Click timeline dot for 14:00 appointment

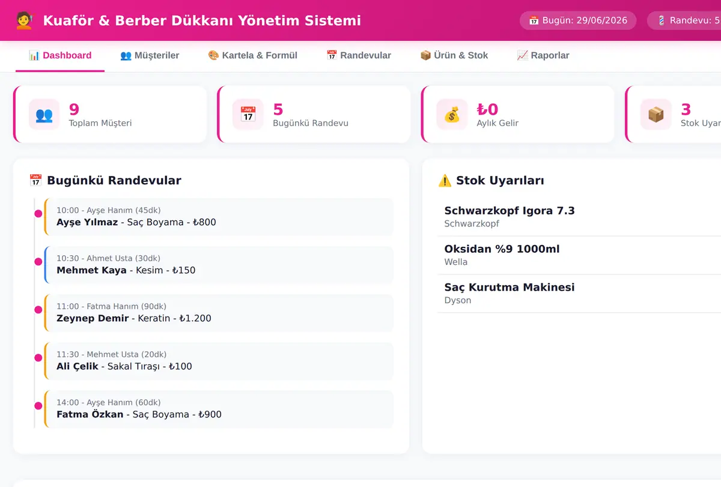coord(38,405)
